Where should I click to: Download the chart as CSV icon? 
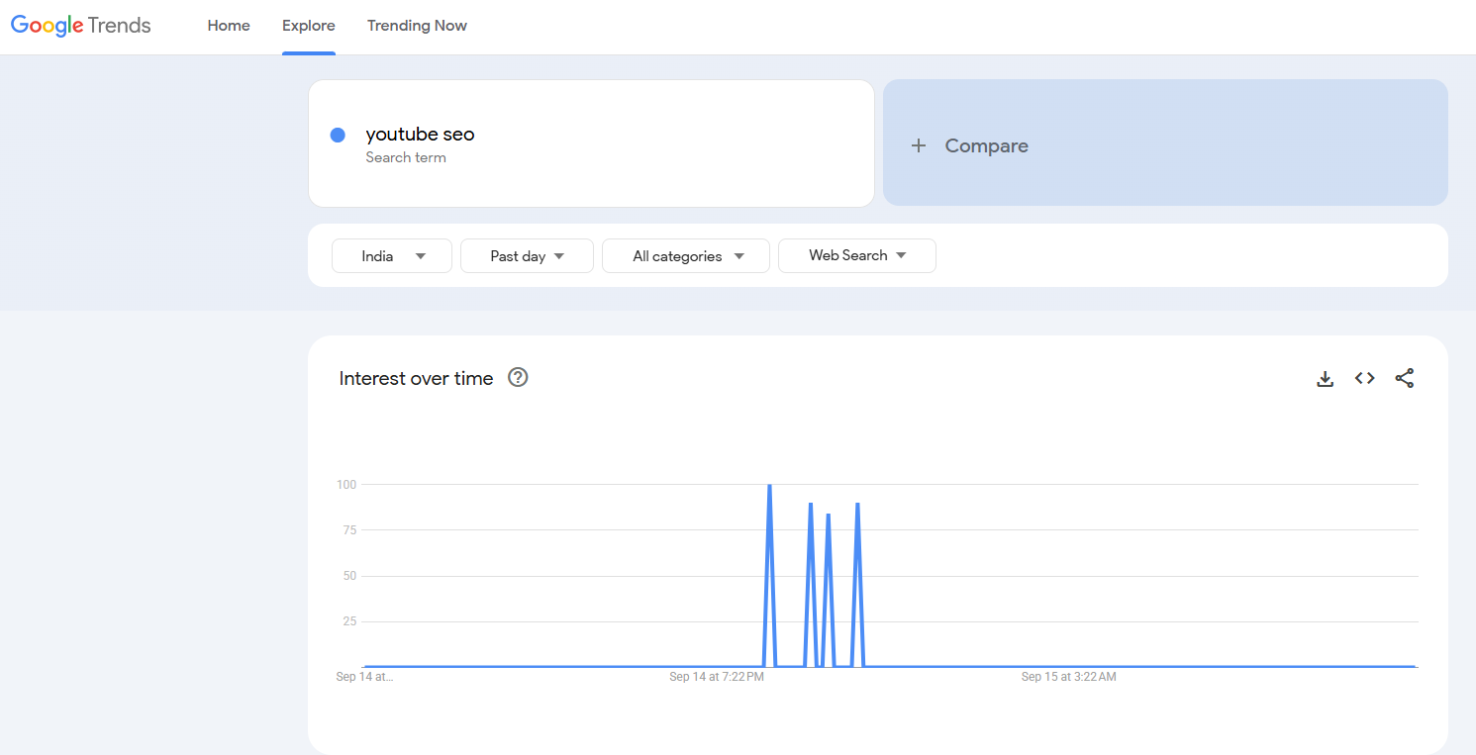pos(1326,378)
